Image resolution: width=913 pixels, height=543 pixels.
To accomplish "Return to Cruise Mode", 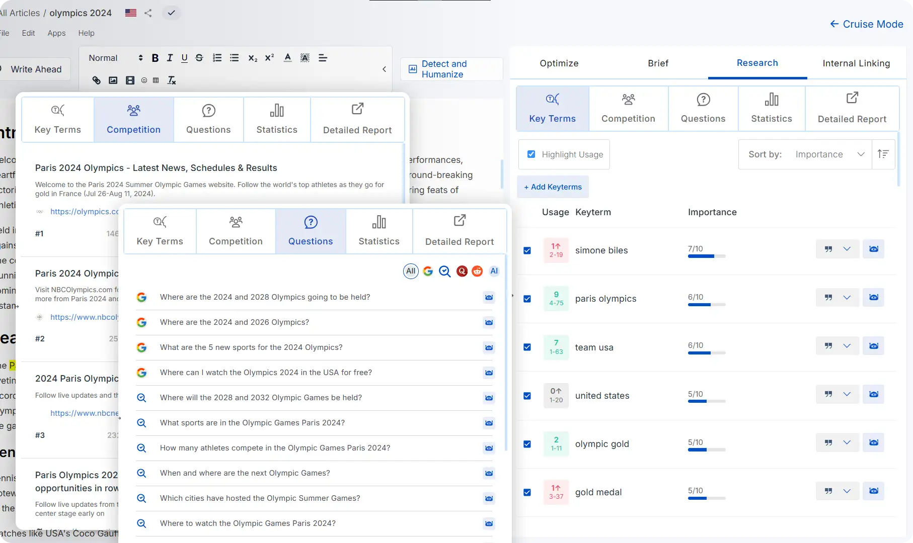I will coord(866,24).
